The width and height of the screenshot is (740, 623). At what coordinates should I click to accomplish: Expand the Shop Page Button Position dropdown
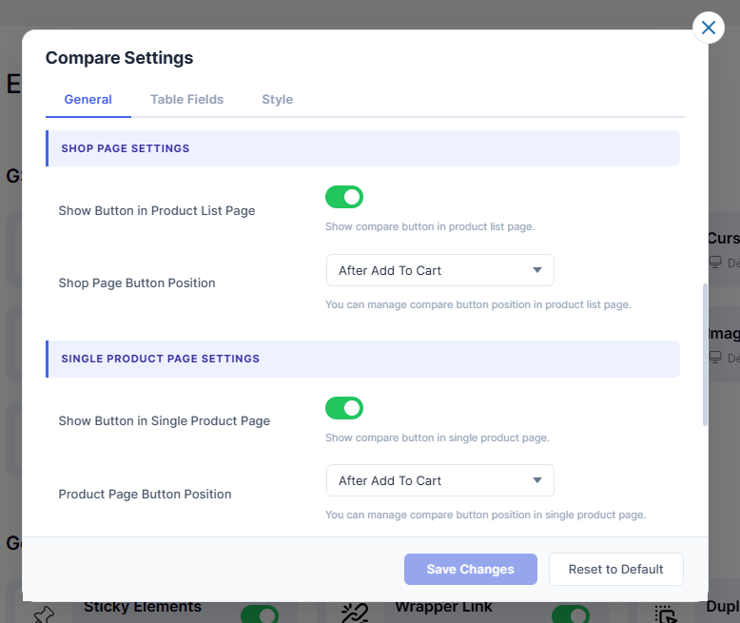click(x=439, y=270)
